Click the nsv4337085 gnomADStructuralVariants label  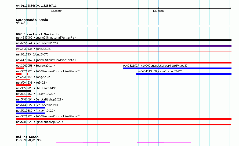point(46,38)
